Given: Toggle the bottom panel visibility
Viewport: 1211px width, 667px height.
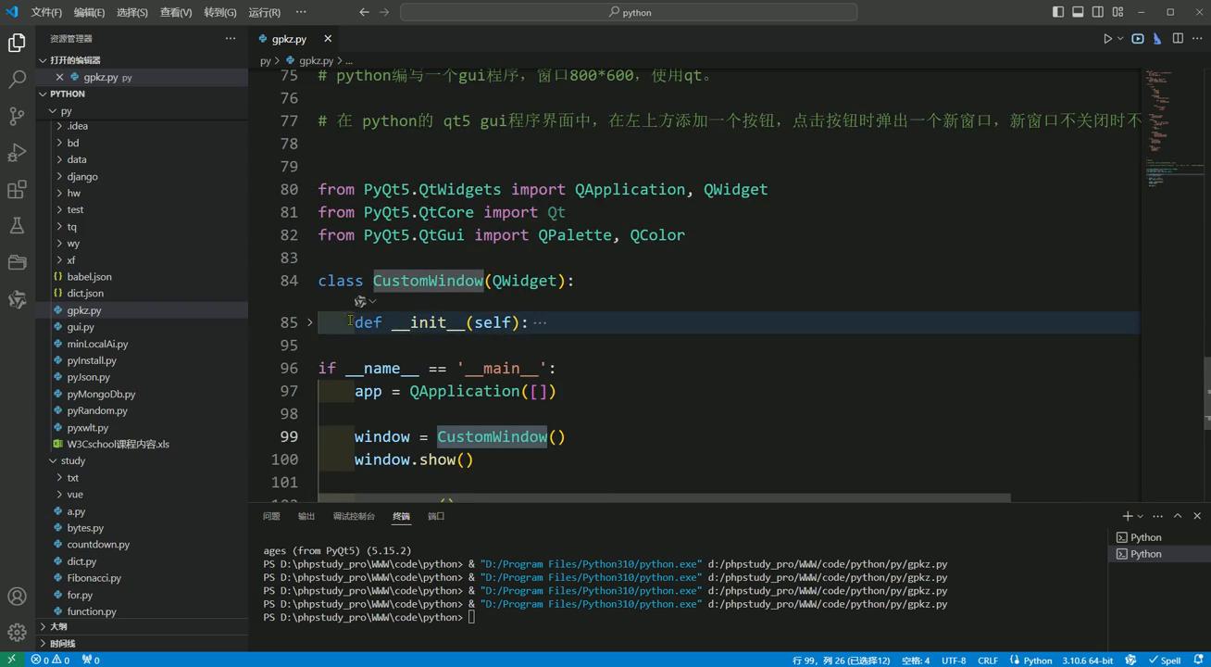Looking at the screenshot, I should (x=1078, y=12).
